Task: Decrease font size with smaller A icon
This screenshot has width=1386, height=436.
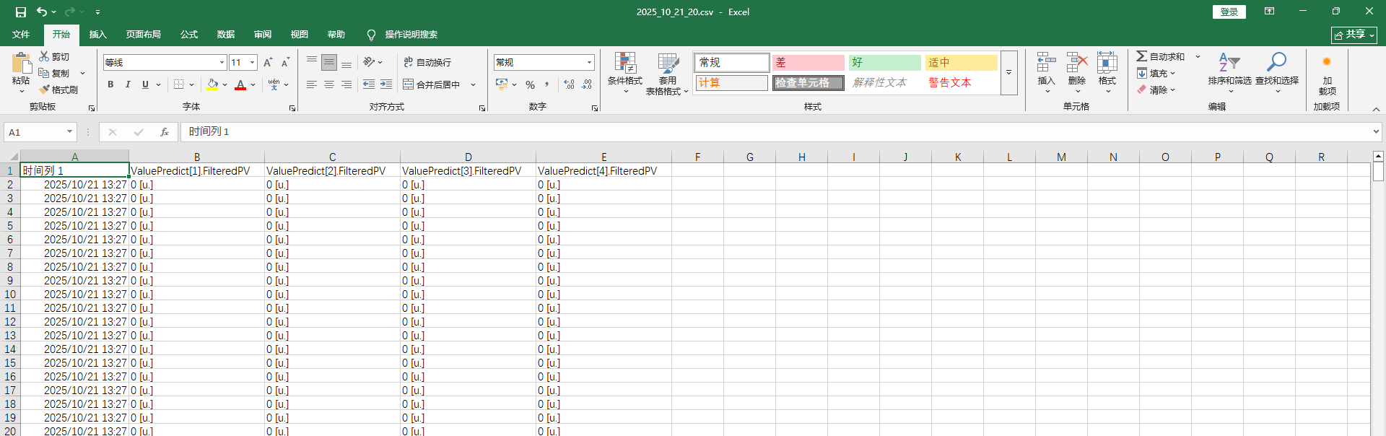Action: pyautogui.click(x=285, y=63)
